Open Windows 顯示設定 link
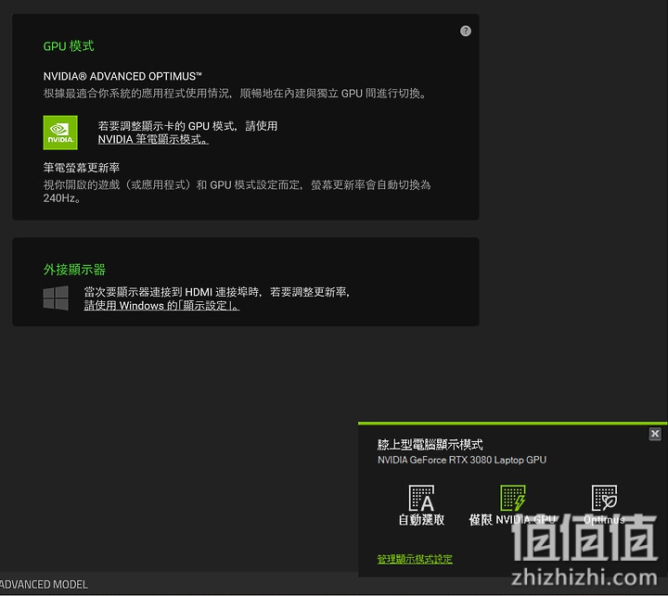Viewport: 668px width, 596px height. [161, 305]
